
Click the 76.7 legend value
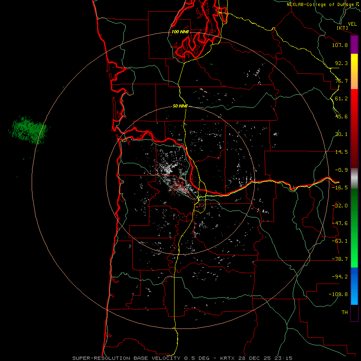pos(341,81)
